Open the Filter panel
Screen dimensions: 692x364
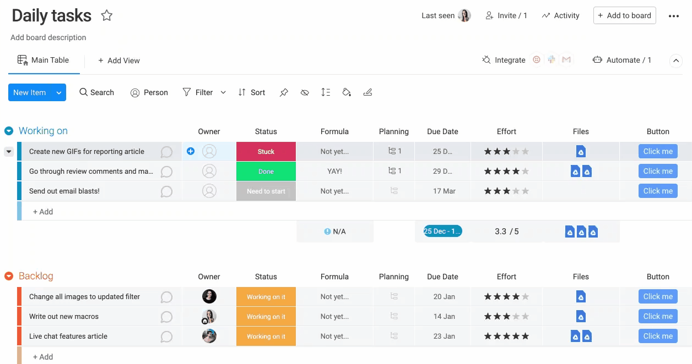point(198,92)
